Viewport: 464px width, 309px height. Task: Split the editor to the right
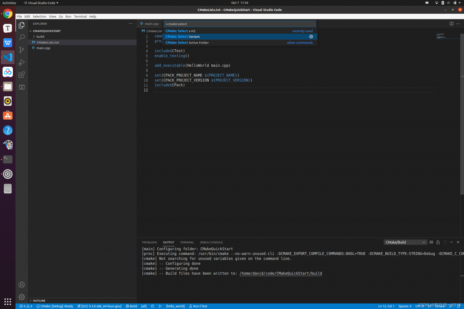451,24
